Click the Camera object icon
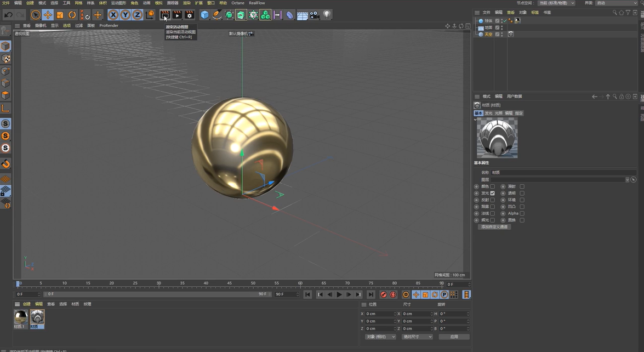Viewport: 644px width, 352px height. [x=315, y=15]
